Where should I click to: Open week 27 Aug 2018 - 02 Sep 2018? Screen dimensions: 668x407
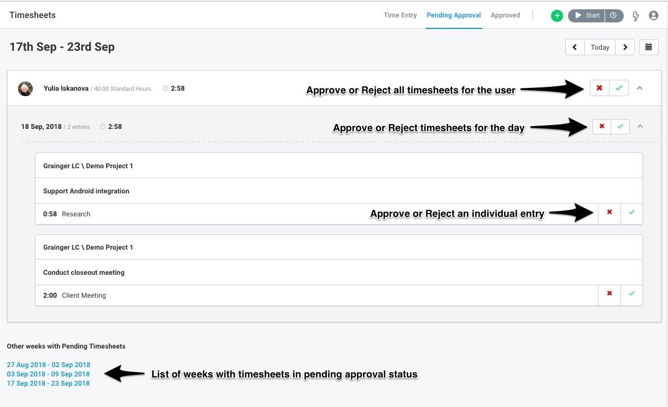click(49, 365)
